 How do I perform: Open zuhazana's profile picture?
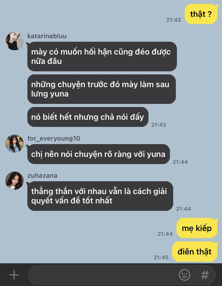(14, 181)
